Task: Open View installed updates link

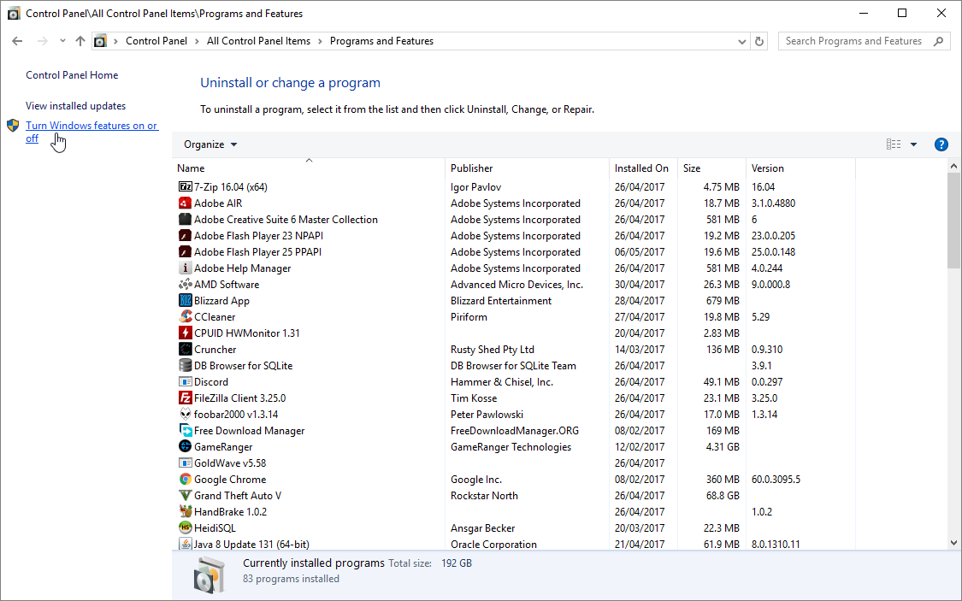Action: point(75,105)
